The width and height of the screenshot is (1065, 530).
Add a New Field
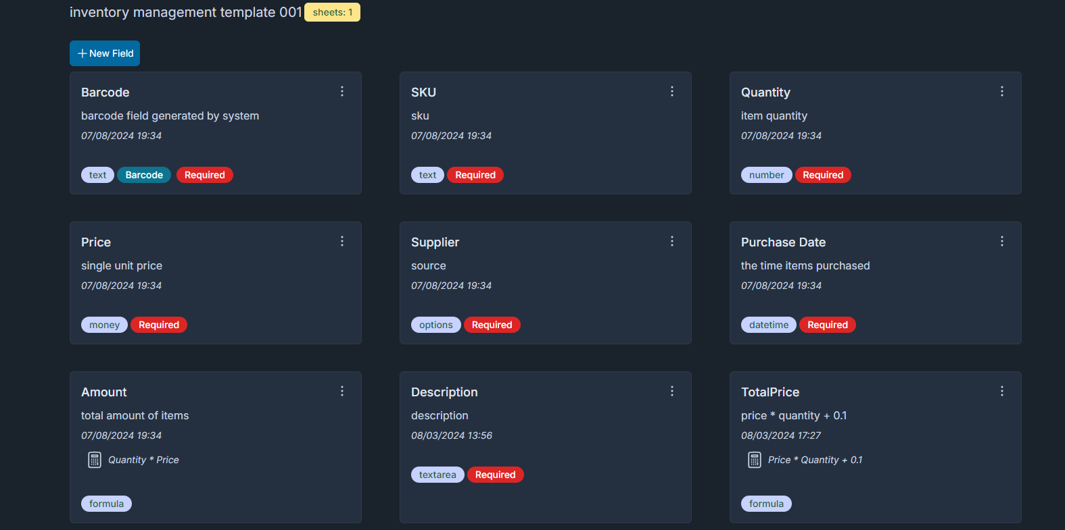(x=105, y=53)
